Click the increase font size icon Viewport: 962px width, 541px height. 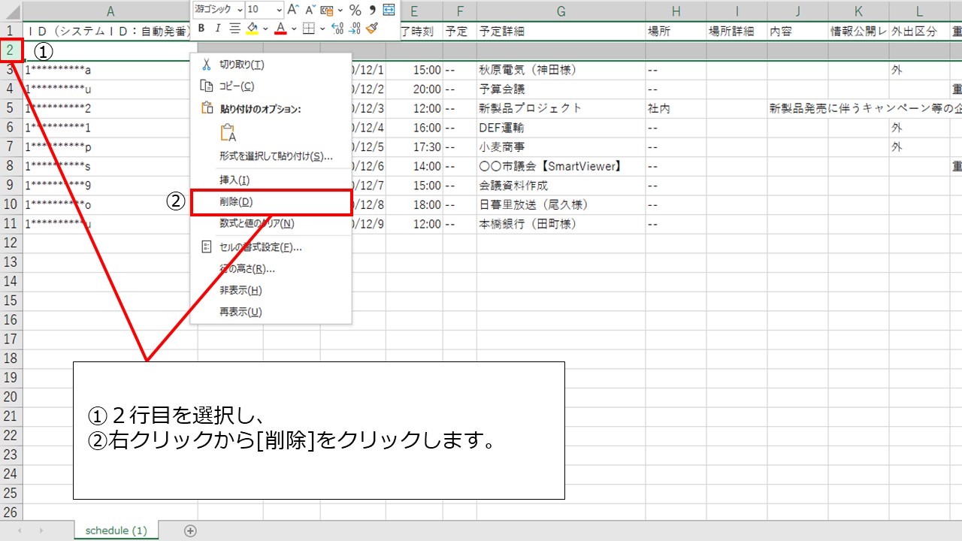click(x=293, y=10)
